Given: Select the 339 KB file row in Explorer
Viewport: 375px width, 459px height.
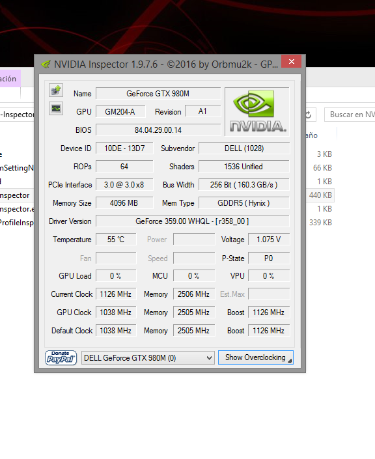Looking at the screenshot, I should (x=320, y=223).
